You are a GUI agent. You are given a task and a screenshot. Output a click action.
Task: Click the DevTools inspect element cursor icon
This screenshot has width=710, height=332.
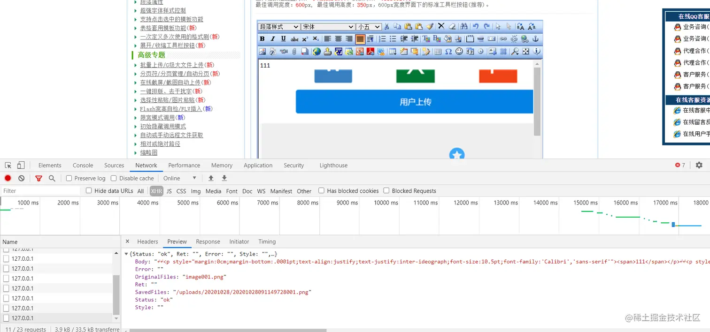pos(8,165)
